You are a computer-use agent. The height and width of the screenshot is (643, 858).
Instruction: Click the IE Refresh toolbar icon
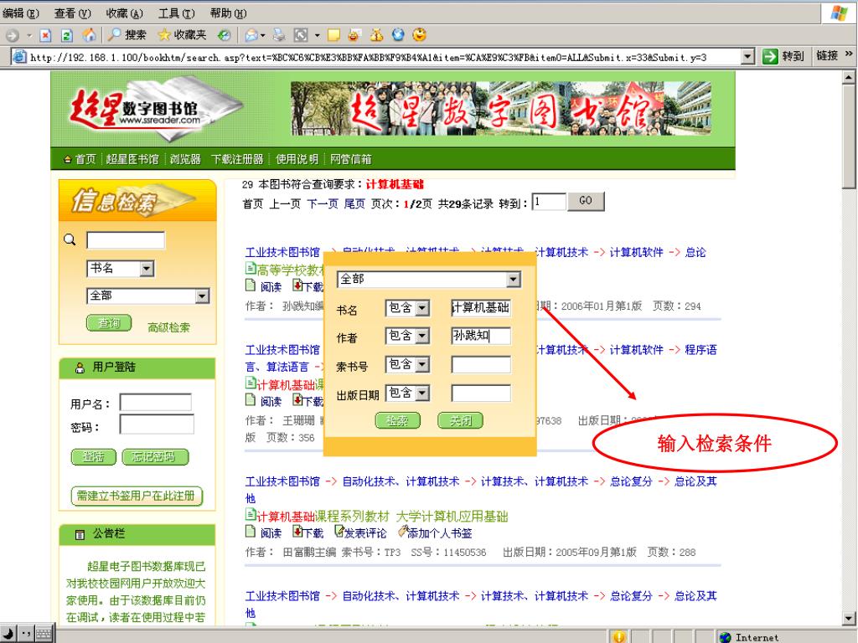tap(67, 35)
